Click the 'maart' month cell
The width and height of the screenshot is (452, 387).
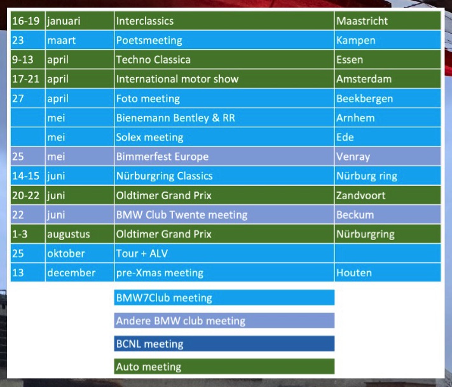[79, 40]
